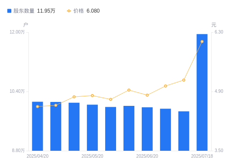Click the second orange price point
Screen dimensions: 240x166
pyautogui.click(x=56, y=105)
